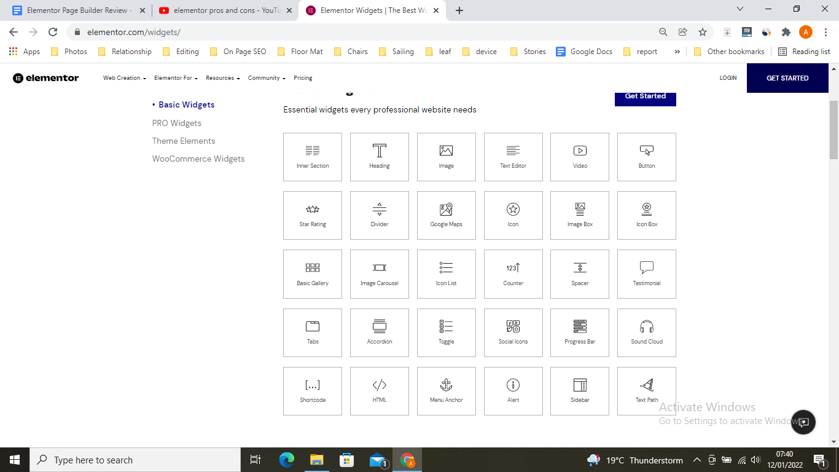Select the Shortcode widget

pyautogui.click(x=313, y=391)
